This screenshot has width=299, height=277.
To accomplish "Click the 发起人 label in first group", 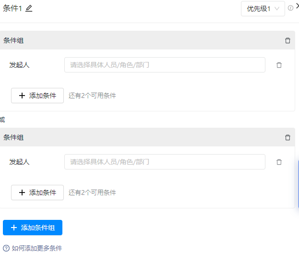I will coord(19,65).
